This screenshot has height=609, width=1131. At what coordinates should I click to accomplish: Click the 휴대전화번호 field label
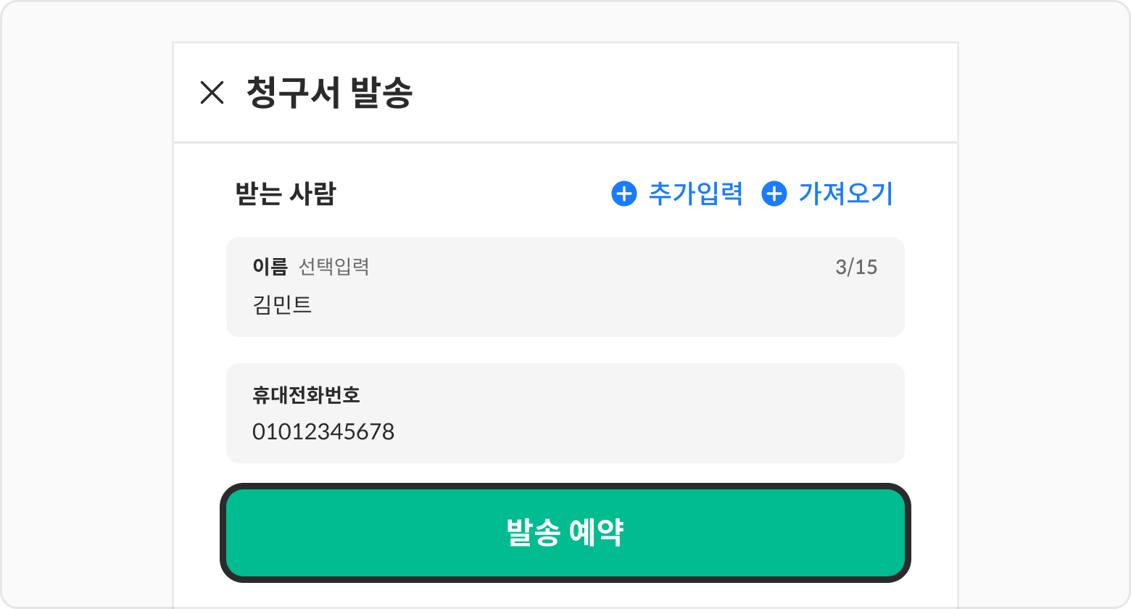(x=306, y=395)
